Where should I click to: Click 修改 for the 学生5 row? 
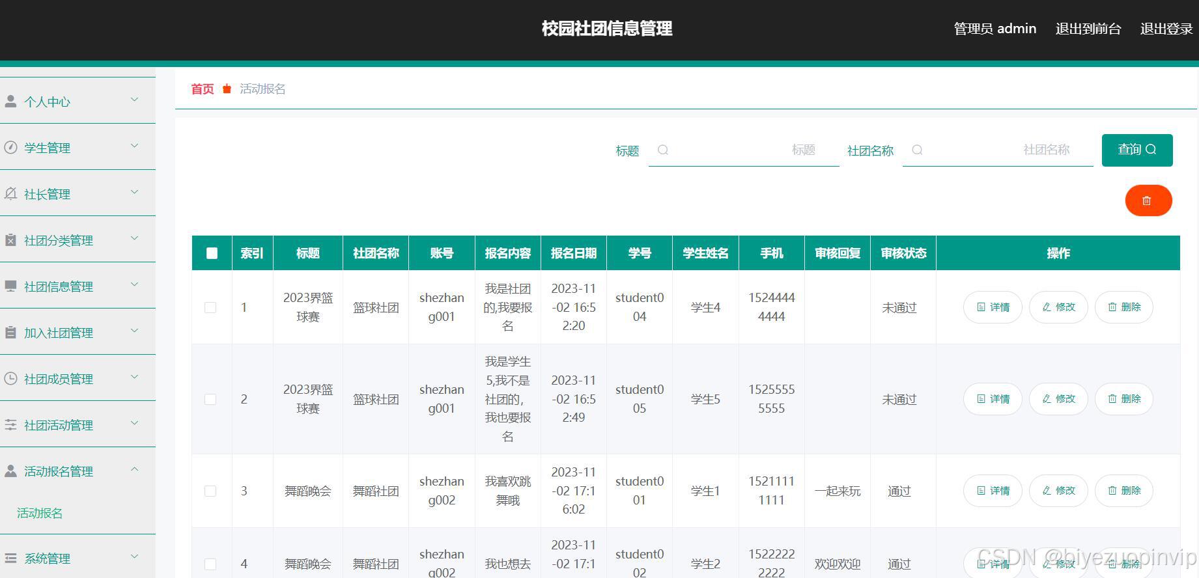pos(1058,399)
